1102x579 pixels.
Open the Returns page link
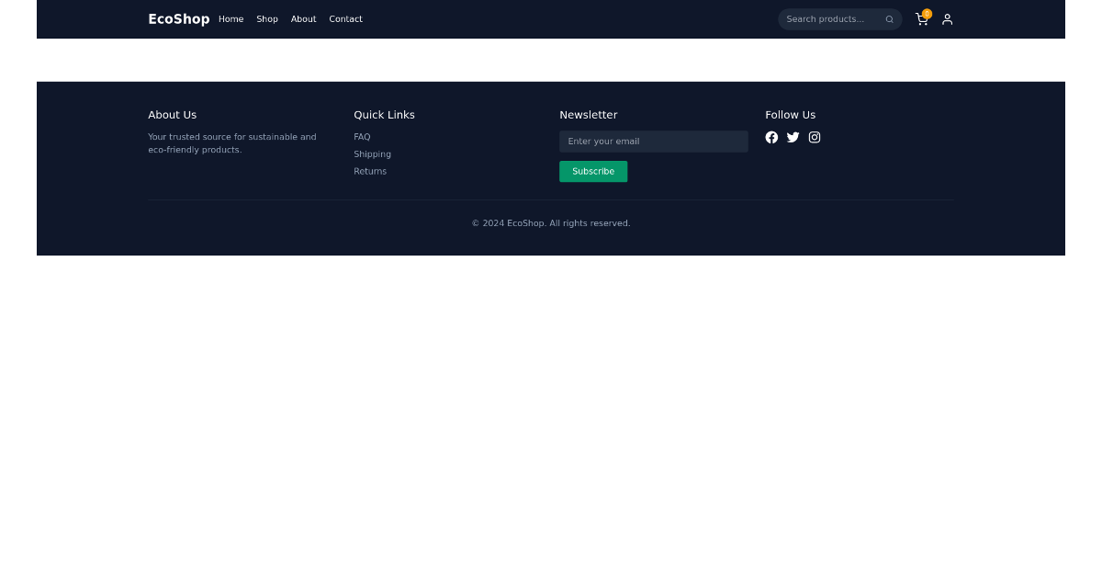[370, 171]
